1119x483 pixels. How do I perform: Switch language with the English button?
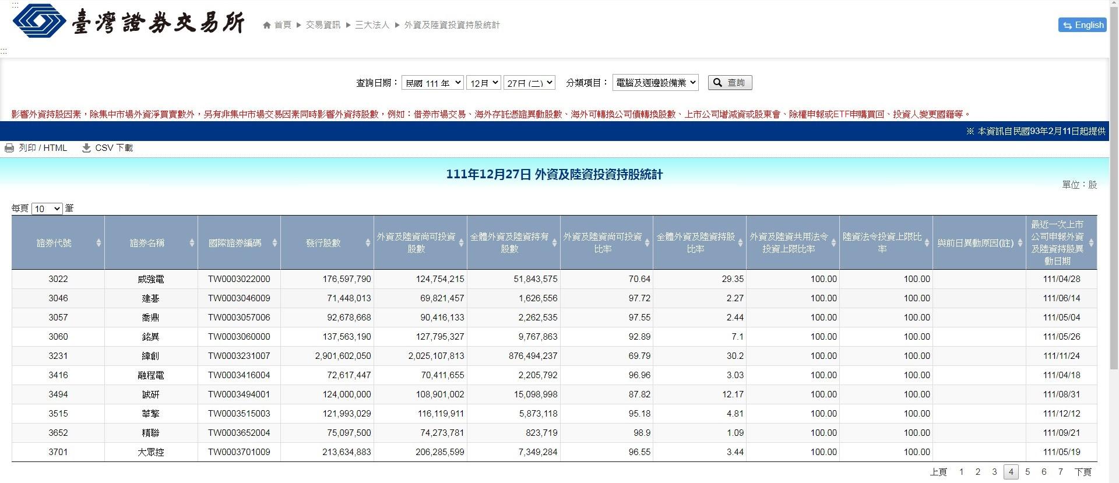(1082, 25)
